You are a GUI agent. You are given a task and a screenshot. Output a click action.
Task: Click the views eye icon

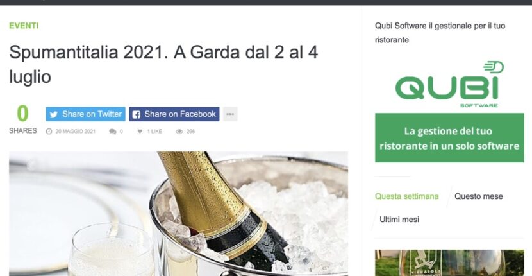179,132
